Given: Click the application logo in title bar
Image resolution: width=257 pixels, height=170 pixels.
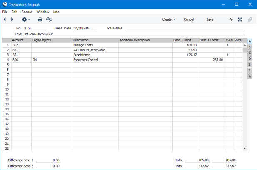Looking at the screenshot, I should [5, 4].
